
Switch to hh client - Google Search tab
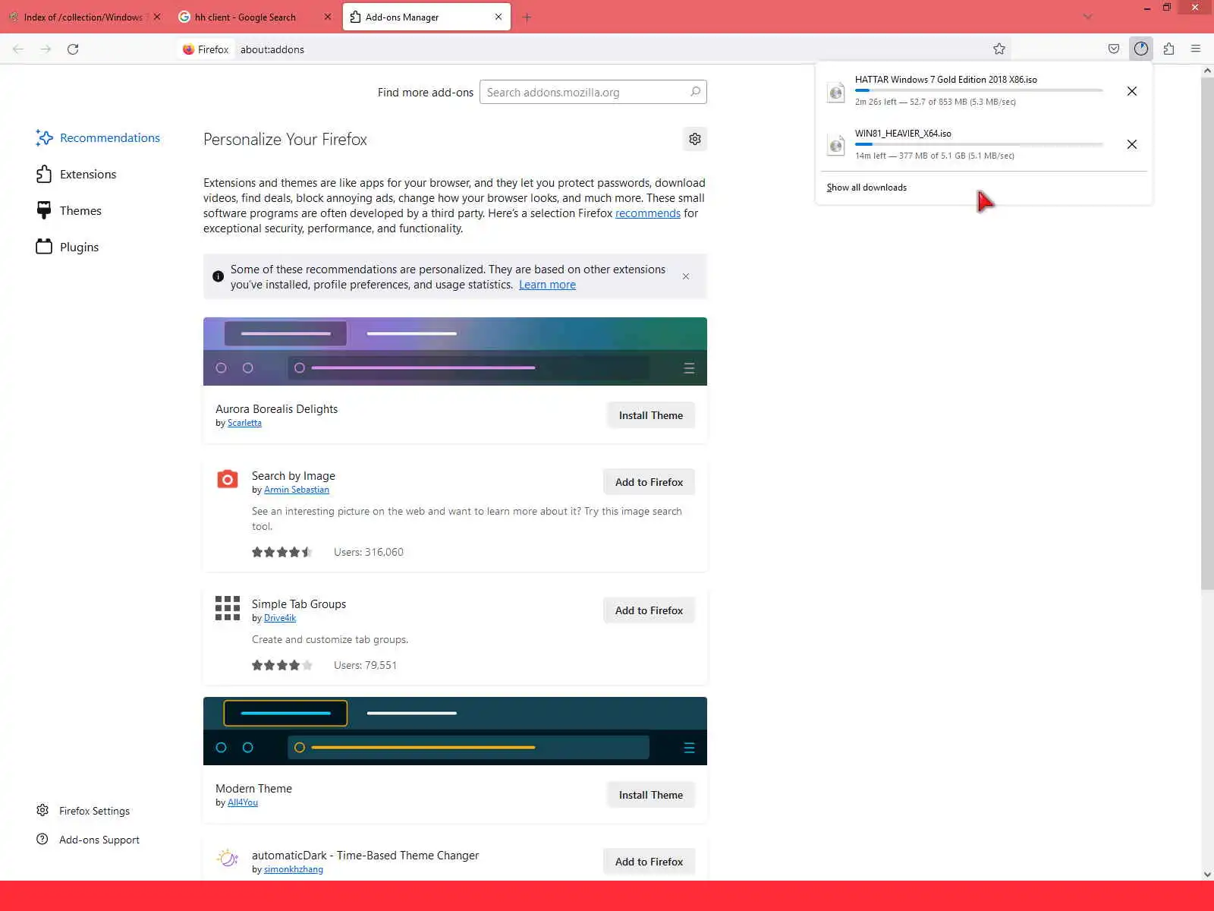pyautogui.click(x=245, y=17)
